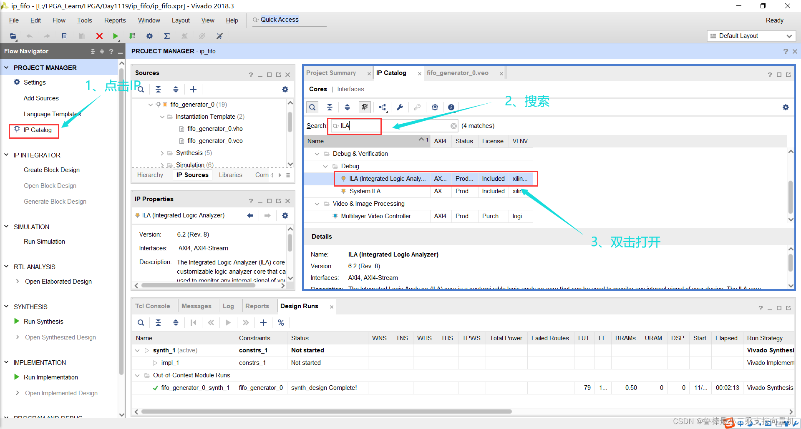This screenshot has width=801, height=429.
Task: Collapse the SIMULATION section
Action: pyautogui.click(x=6, y=226)
